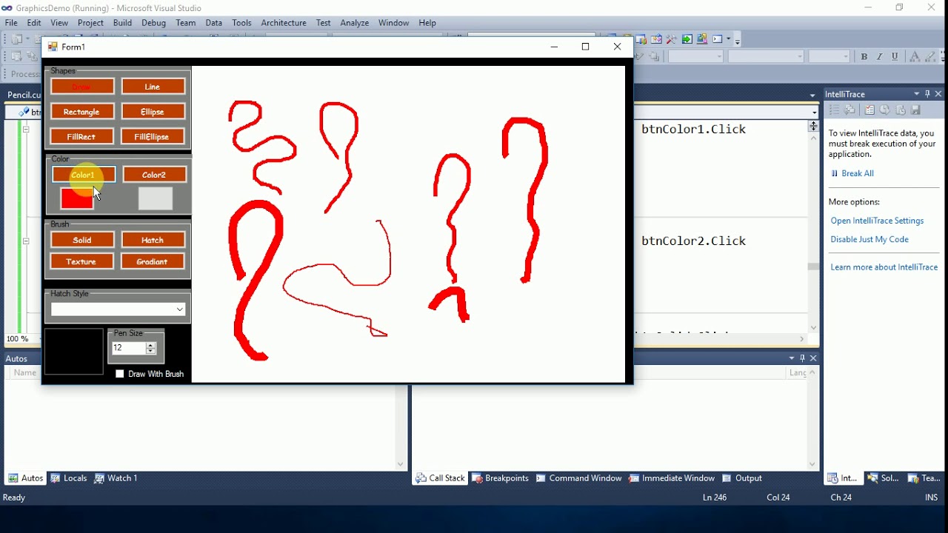Open IntelliTrace Settings link
The height and width of the screenshot is (533, 948).
[878, 221]
